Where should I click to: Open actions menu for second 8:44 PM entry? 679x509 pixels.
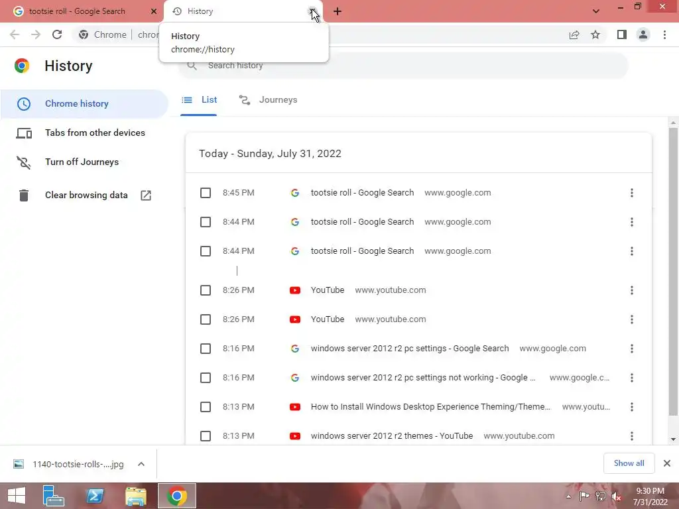tap(632, 251)
